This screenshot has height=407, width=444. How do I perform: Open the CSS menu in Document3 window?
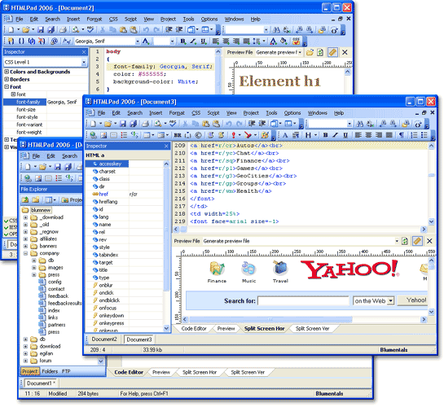click(196, 113)
